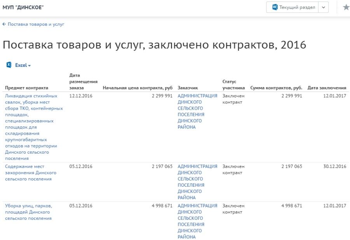Click the Word icon in Текущий раздел button
Image resolution: width=350 pixels, height=240 pixels.
coord(275,7)
